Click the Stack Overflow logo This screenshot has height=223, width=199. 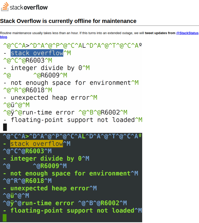tap(24, 7)
